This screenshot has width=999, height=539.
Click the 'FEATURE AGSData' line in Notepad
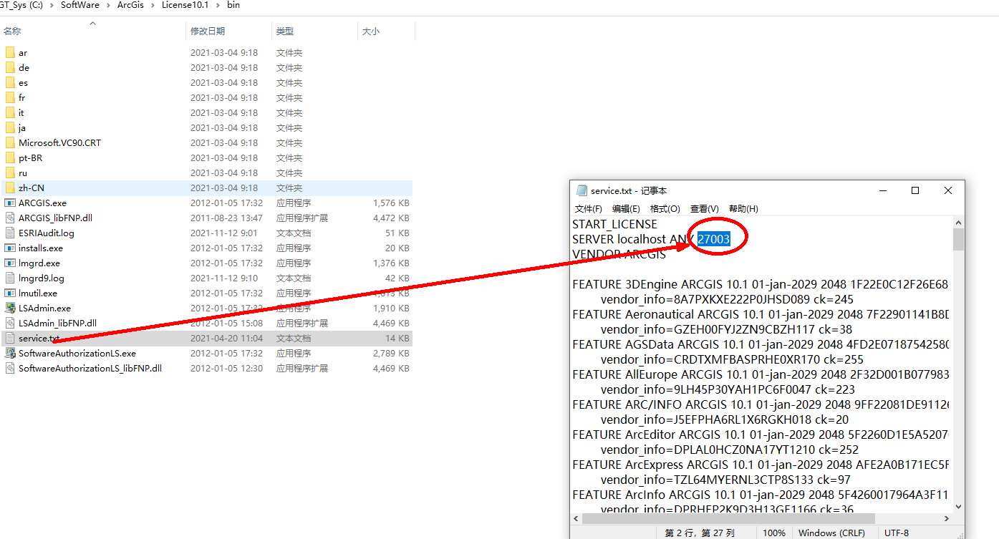pos(761,344)
